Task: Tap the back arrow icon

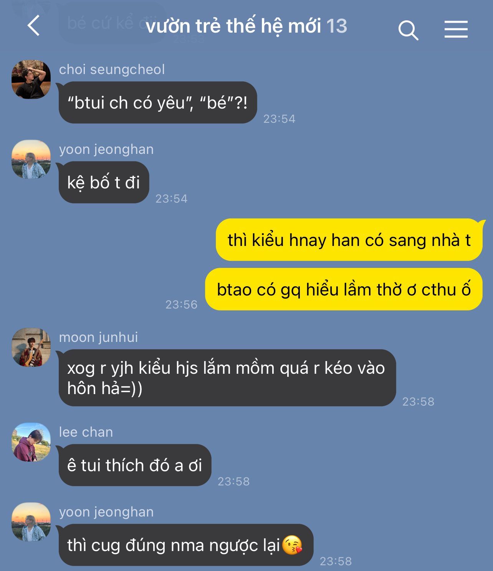Action: [x=34, y=26]
